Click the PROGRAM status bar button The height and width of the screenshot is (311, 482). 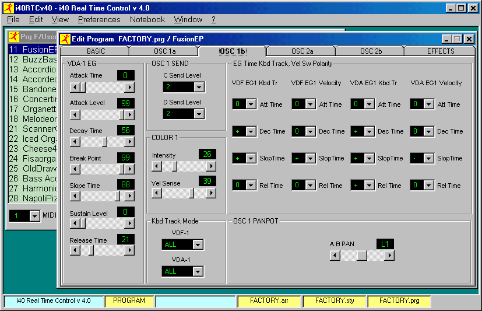(x=129, y=301)
